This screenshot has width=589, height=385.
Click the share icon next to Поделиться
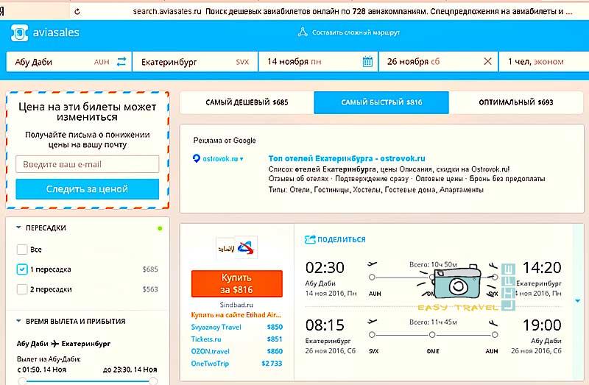(x=310, y=239)
